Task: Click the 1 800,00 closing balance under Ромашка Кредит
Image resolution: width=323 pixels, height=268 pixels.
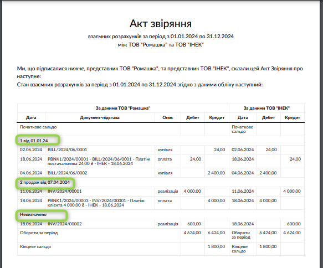Action: tap(216, 246)
